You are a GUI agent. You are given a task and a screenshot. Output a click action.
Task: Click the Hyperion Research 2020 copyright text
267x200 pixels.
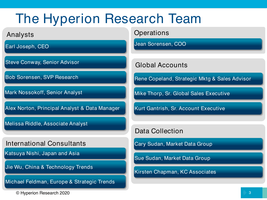43,193
